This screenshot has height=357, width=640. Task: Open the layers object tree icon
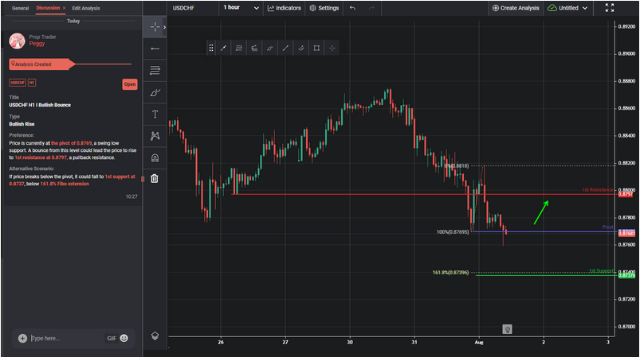click(x=155, y=336)
